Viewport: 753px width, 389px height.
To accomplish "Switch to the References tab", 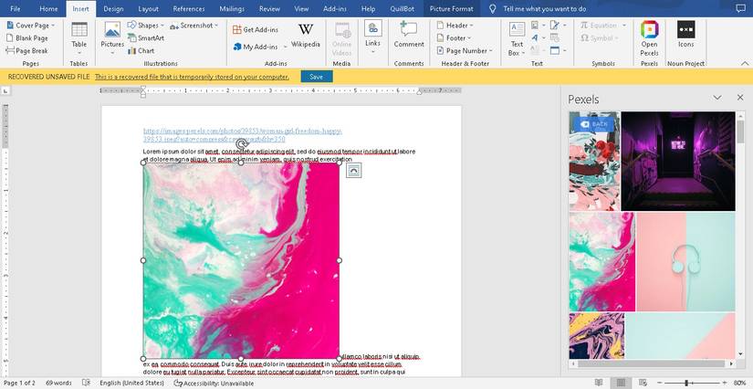I will point(189,8).
